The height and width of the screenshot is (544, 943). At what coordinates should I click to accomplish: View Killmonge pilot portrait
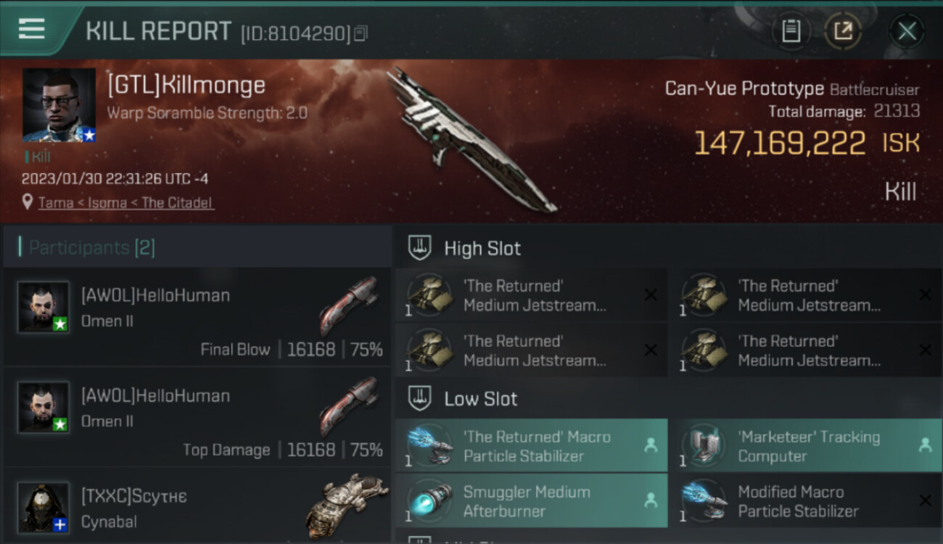coord(59,105)
